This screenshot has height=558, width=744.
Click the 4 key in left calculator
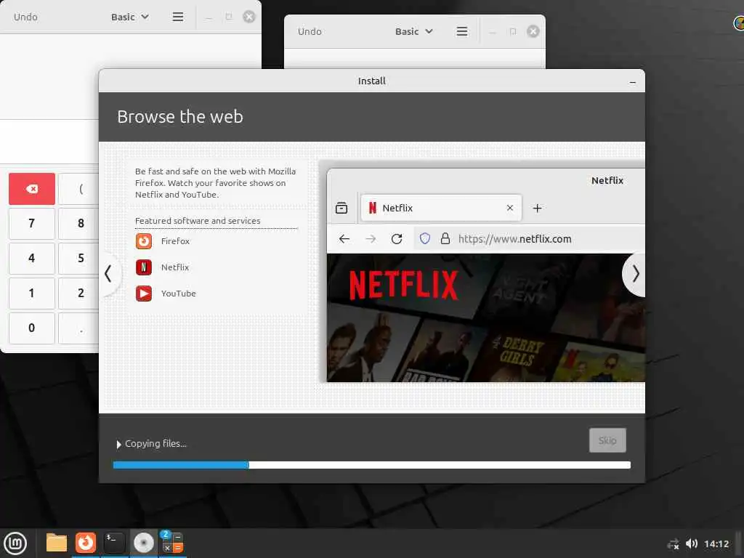[x=32, y=258]
